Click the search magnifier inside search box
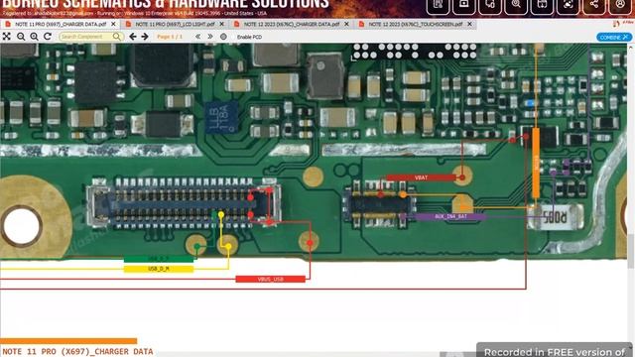Viewport: 635px width, 357px height. tap(117, 37)
